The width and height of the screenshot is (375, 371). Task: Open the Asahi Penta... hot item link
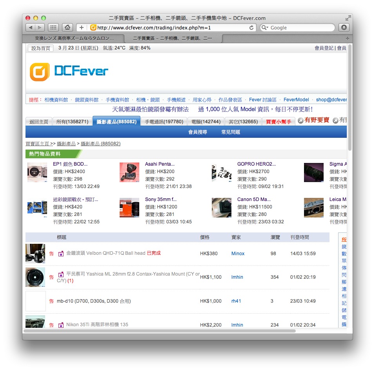point(160,164)
